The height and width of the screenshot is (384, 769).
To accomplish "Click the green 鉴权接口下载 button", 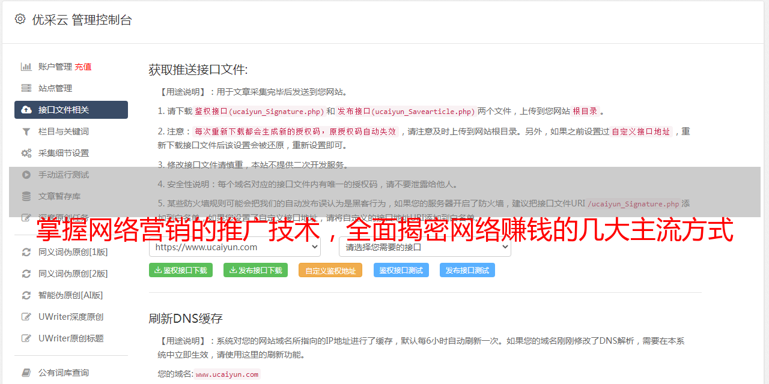I will pyautogui.click(x=181, y=270).
